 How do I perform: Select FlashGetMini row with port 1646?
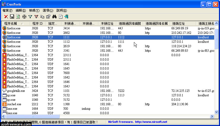pos(108,82)
